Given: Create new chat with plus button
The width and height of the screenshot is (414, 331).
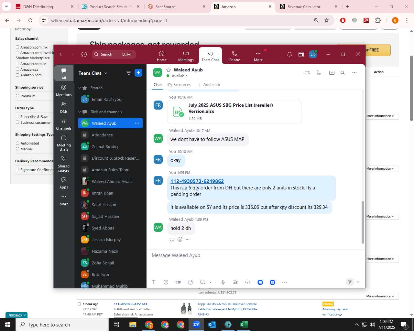Looking at the screenshot, I should 138,73.
